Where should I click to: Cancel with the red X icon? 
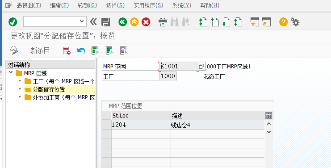tap(146, 22)
